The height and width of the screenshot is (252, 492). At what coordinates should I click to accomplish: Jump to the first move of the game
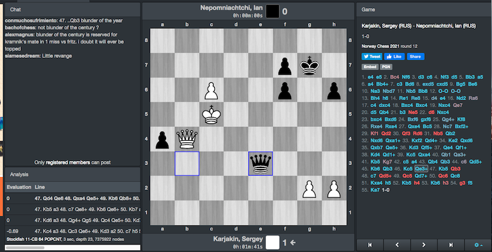click(x=370, y=245)
